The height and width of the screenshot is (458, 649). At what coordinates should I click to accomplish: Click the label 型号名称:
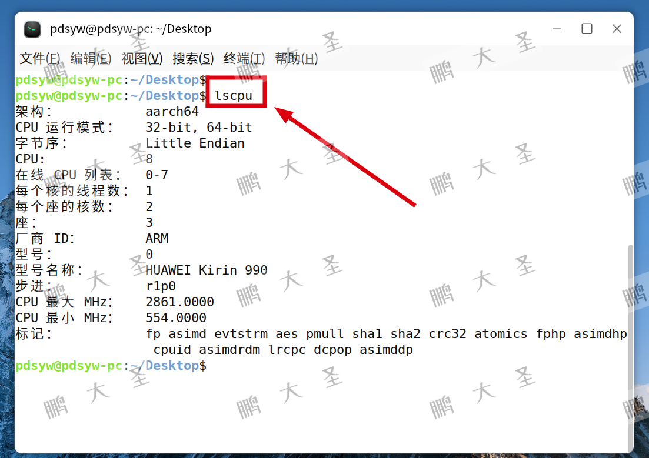click(49, 270)
